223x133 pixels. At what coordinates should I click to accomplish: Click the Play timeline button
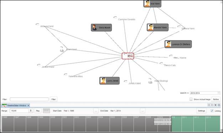coord(38,111)
